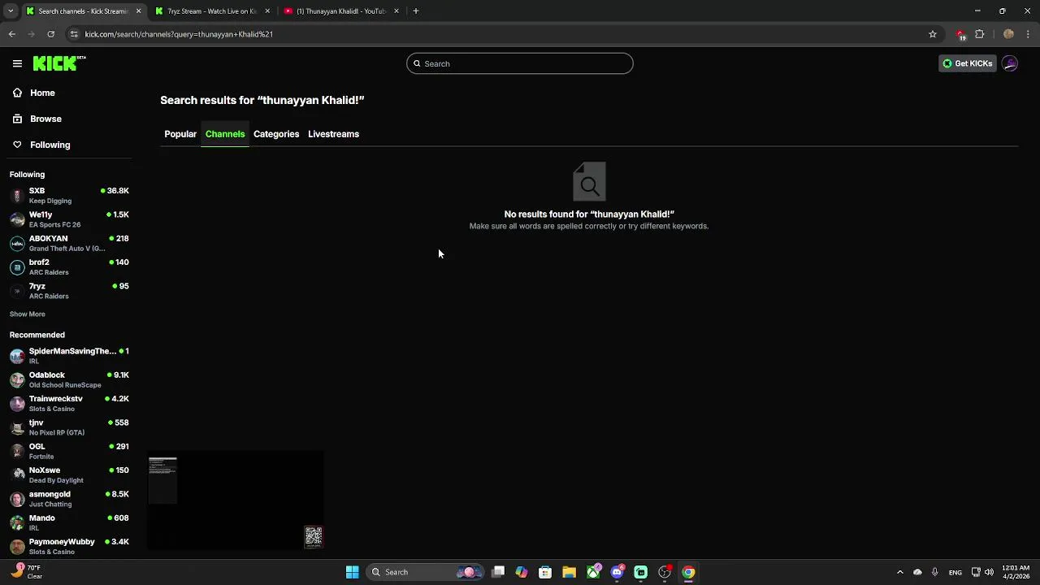Bookmark this page with star icon
Screen dimensions: 1040x585
coord(933,34)
